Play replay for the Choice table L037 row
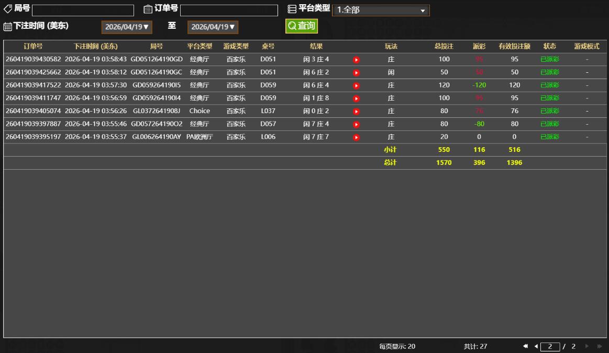This screenshot has width=609, height=353. tap(356, 112)
